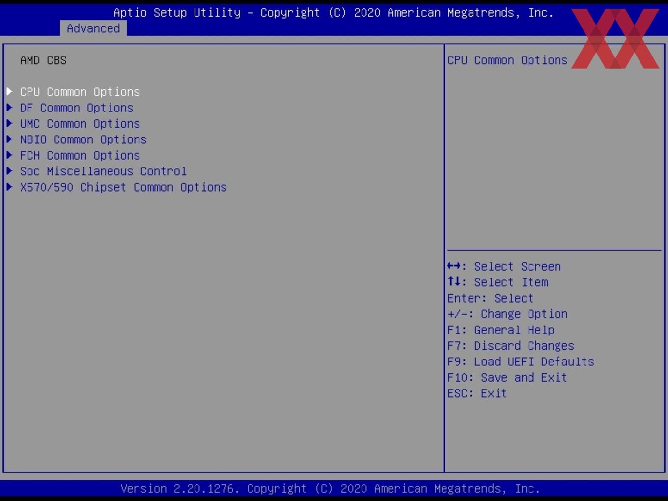This screenshot has width=668, height=501.
Task: Click the F9: Load UEFI Defaults hint
Action: (521, 362)
